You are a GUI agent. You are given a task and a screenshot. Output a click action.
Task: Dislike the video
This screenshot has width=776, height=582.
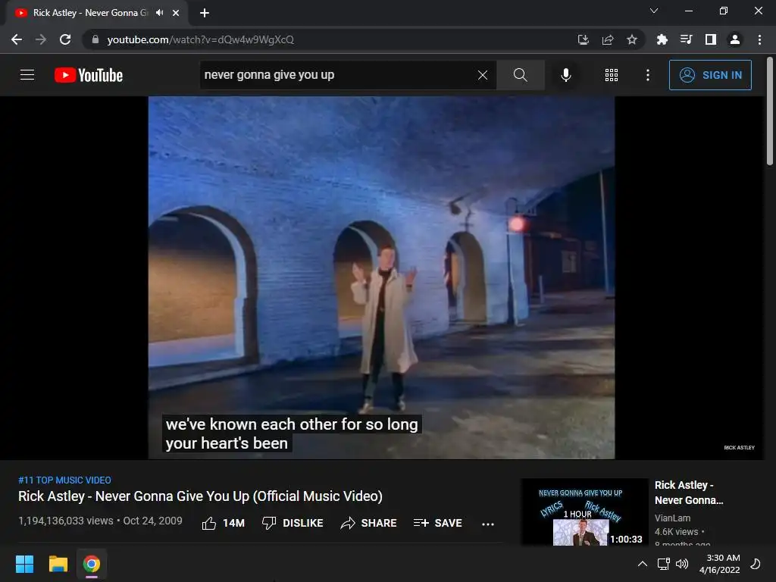coord(293,523)
